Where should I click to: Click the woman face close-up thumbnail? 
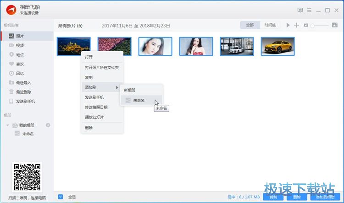pos(155,46)
